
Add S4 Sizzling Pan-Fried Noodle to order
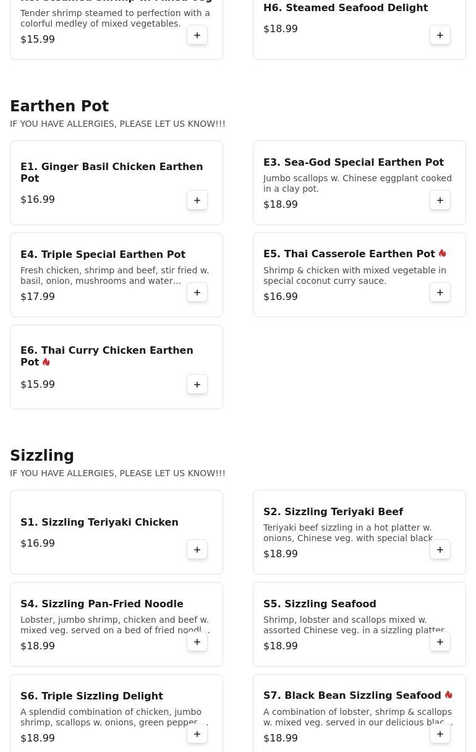197,642
